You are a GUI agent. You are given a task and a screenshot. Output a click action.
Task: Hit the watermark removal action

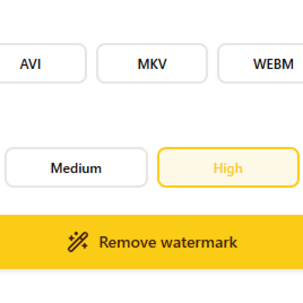click(x=151, y=242)
